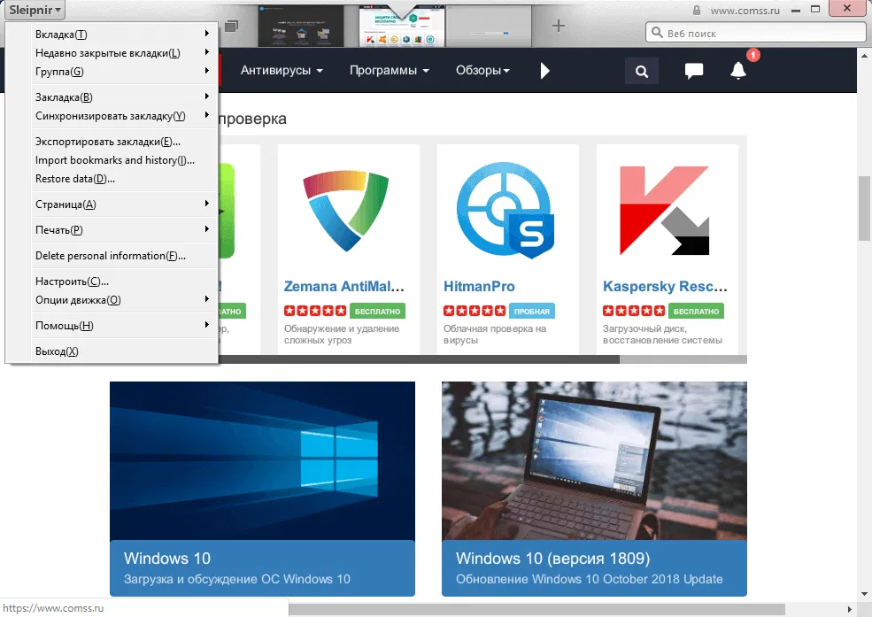The width and height of the screenshot is (872, 617).
Task: Open the Windows 10 logo image card
Action: coord(263,461)
